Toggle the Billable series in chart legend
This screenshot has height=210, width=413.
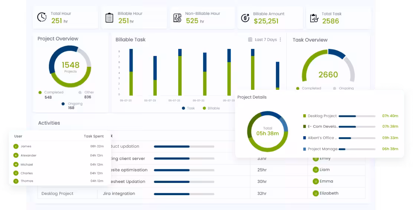click(x=211, y=108)
